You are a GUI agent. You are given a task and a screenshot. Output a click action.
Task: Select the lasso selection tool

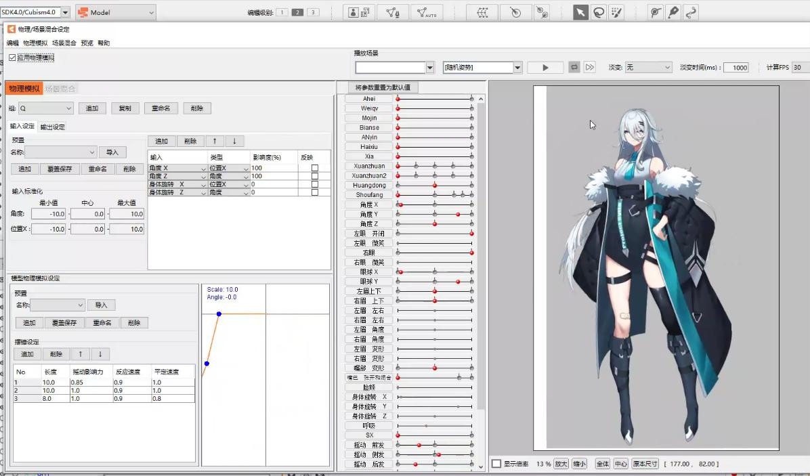(x=599, y=12)
